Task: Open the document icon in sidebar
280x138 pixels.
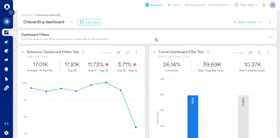Action: tap(7, 79)
